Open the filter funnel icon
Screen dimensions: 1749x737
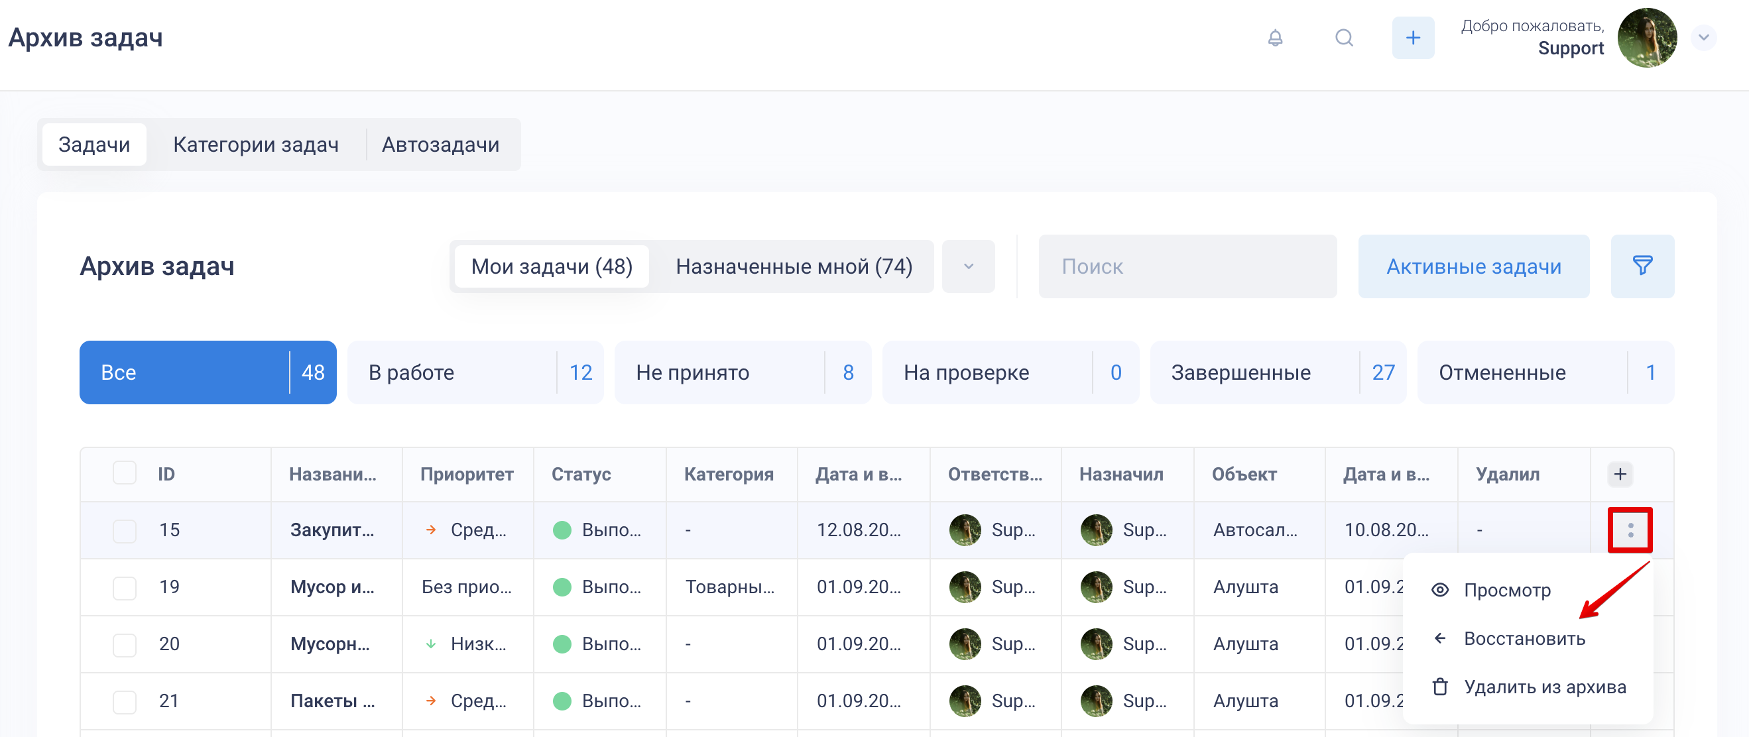pos(1642,266)
